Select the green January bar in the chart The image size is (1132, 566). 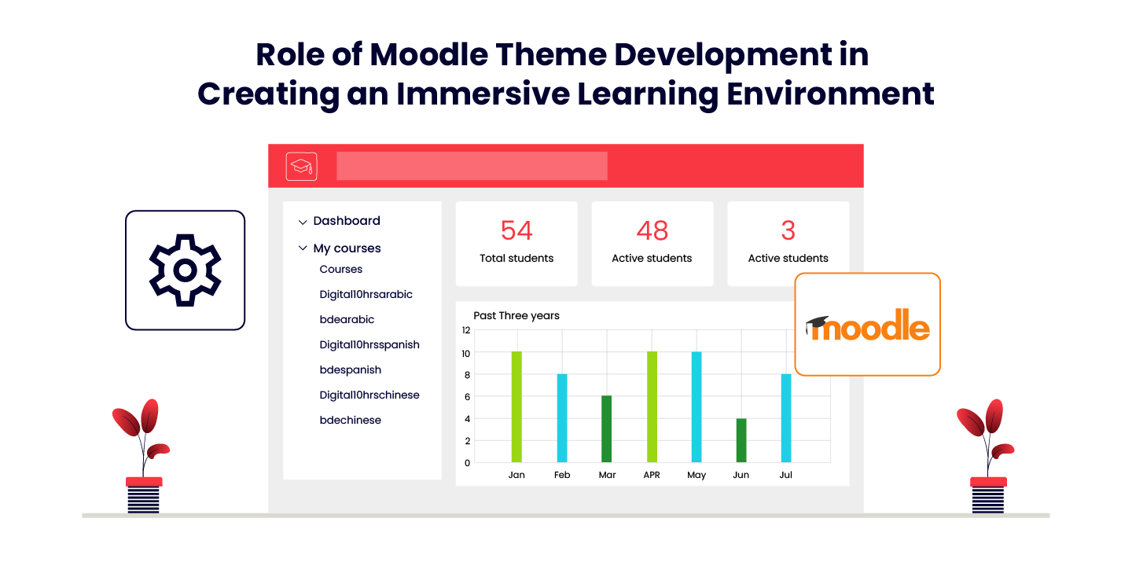click(516, 405)
